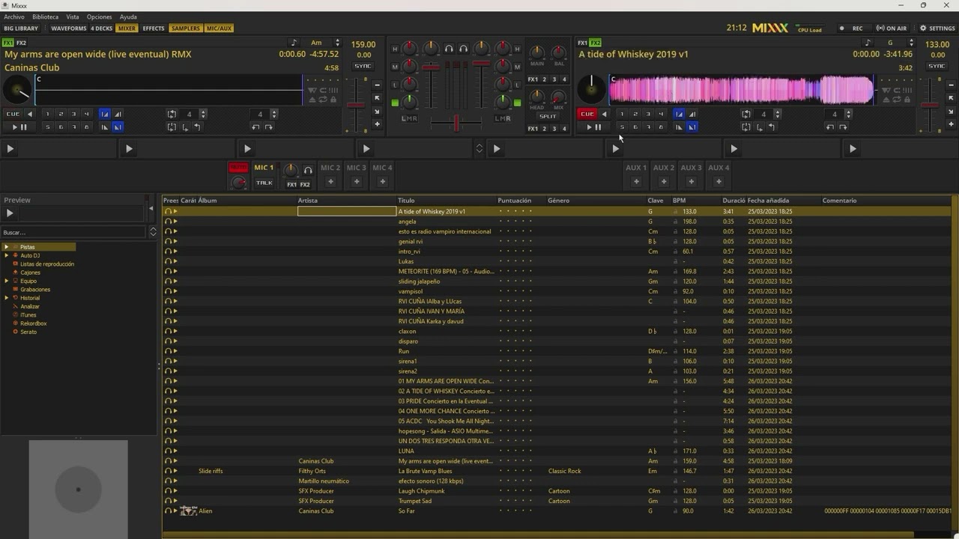The height and width of the screenshot is (539, 959).
Task: Open the search history dropdown arrows
Action: pyautogui.click(x=153, y=232)
